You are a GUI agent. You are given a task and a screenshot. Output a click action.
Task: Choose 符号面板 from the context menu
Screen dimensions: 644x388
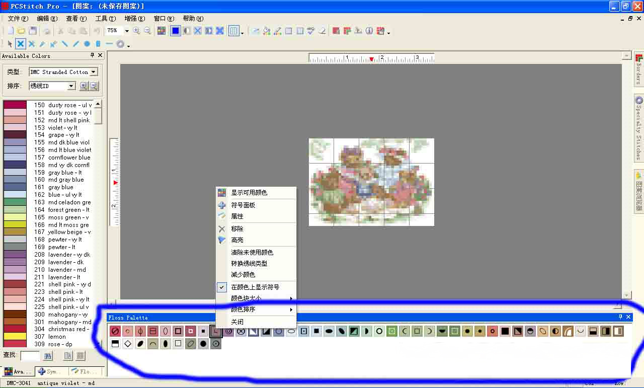pos(243,205)
